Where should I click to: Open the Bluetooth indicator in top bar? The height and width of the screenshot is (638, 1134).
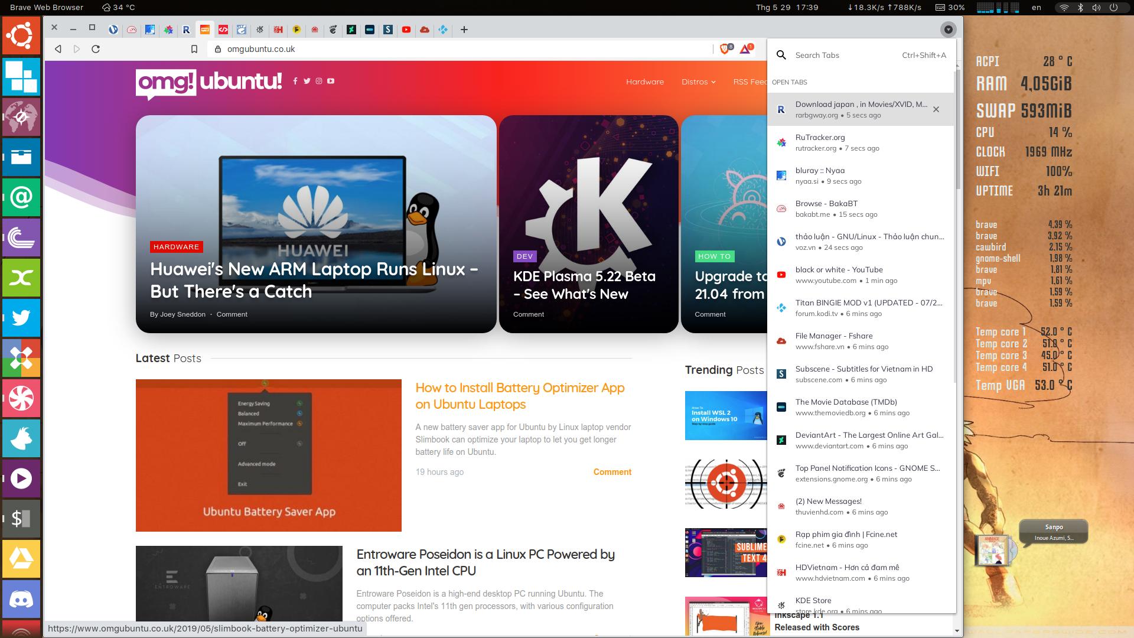(1080, 8)
